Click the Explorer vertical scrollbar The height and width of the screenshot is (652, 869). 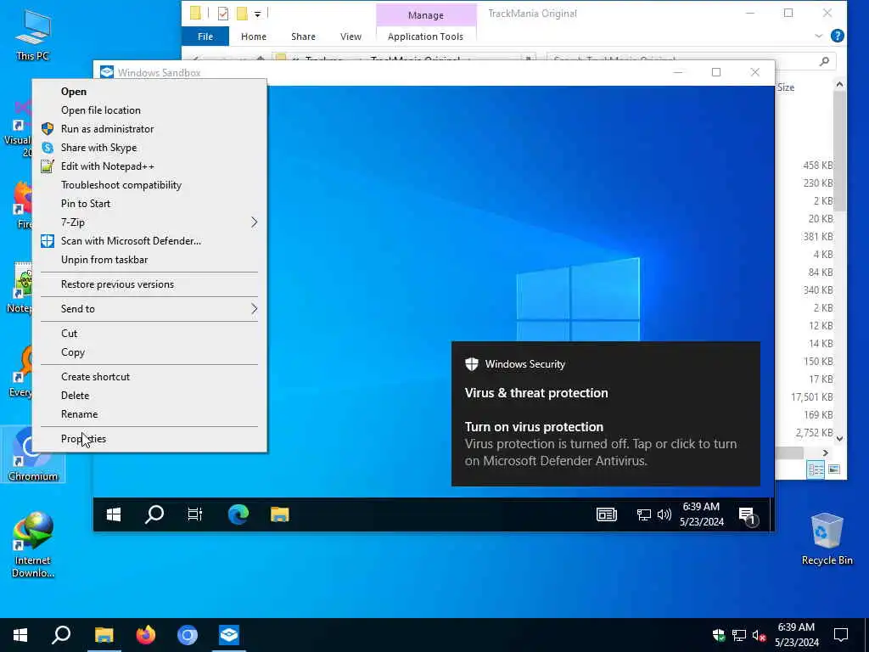(839, 149)
